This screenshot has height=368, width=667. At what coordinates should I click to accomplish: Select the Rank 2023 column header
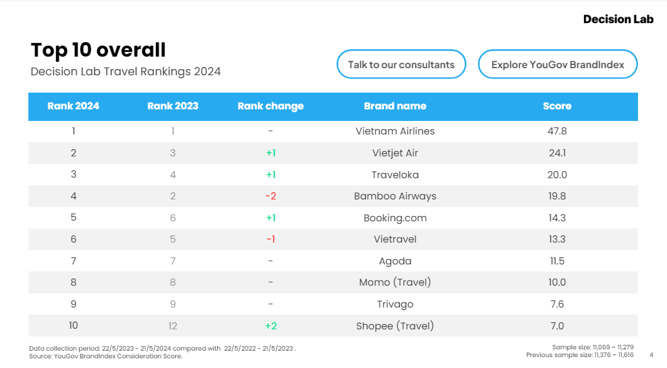pyautogui.click(x=173, y=106)
